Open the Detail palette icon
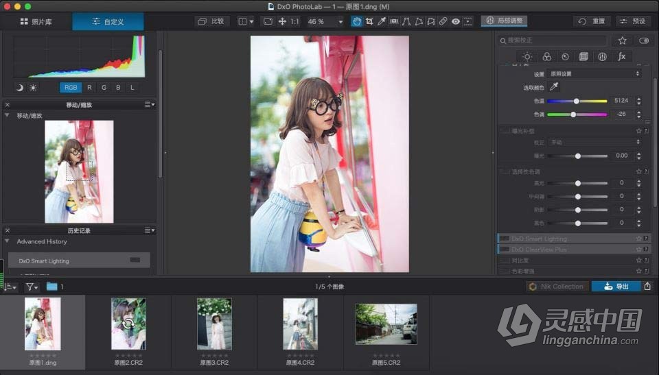The height and width of the screenshot is (375, 659). point(565,57)
